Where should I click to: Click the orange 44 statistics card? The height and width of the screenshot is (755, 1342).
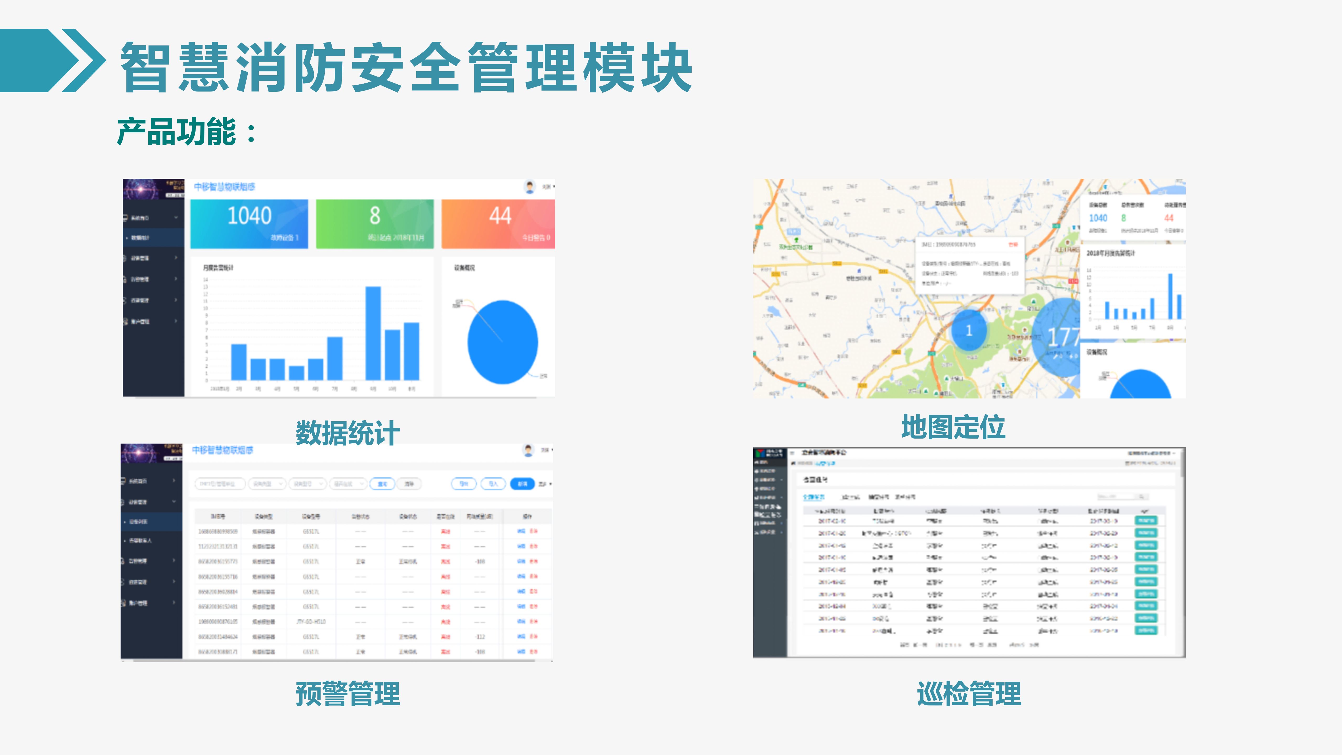click(499, 224)
